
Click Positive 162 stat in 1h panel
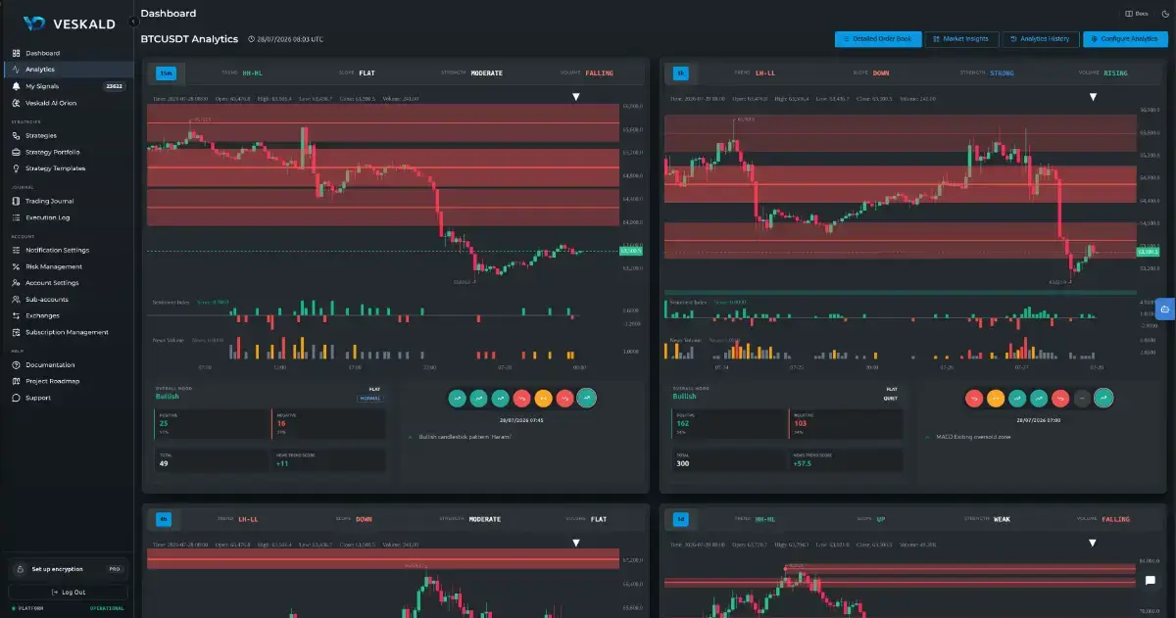[728, 425]
